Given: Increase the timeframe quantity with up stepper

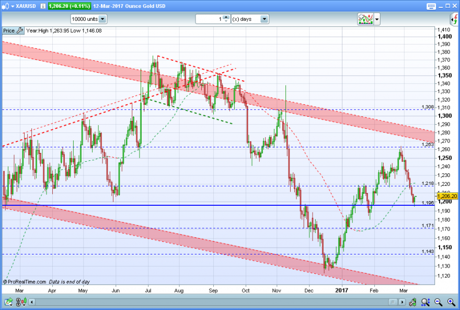Looking at the screenshot, I should (x=226, y=17).
